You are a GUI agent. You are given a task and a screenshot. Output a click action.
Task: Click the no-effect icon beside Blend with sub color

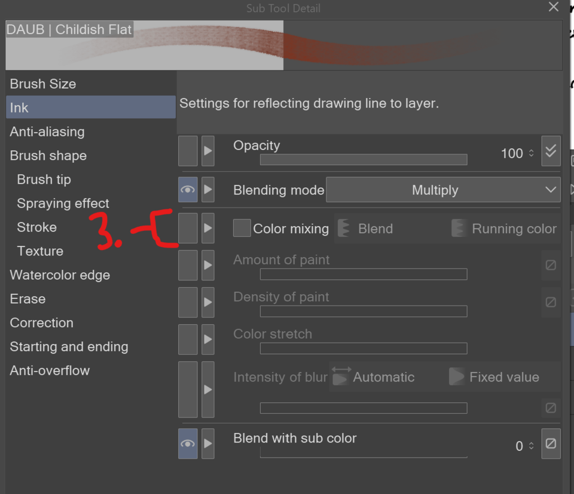(x=551, y=444)
